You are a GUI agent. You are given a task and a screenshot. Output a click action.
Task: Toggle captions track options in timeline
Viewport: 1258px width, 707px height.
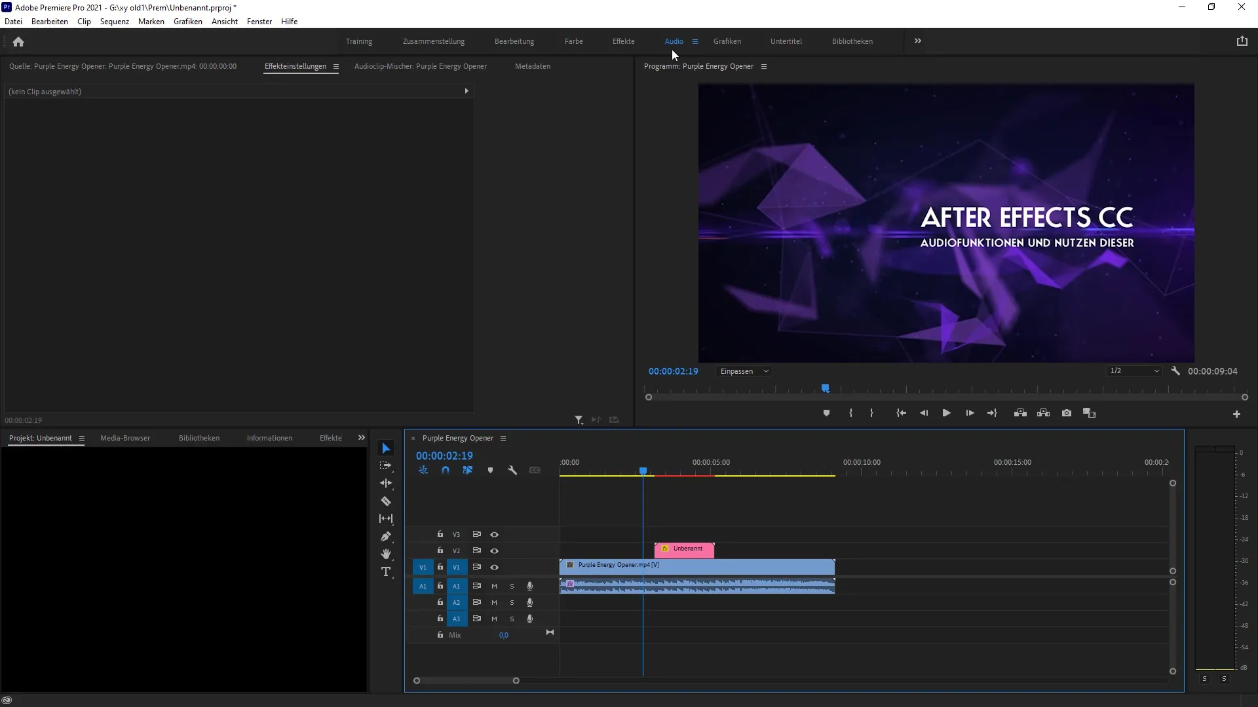coord(535,471)
